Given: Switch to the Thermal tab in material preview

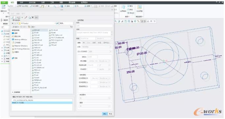Looking at the screenshot, I should [x=84, y=43].
